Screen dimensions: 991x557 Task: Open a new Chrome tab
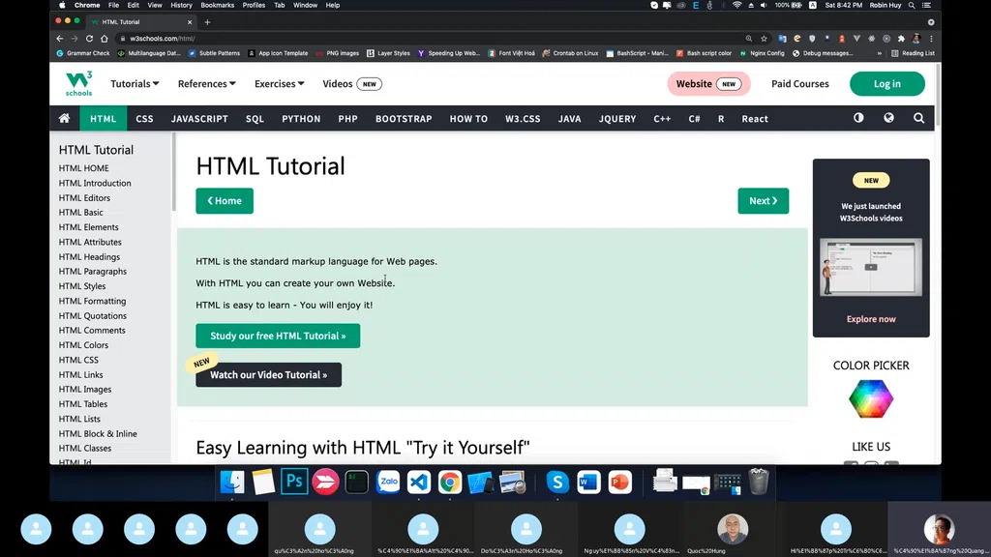207,22
